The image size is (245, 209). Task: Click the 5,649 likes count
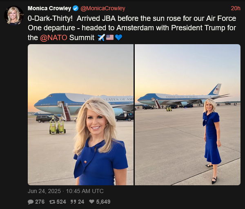click(103, 202)
